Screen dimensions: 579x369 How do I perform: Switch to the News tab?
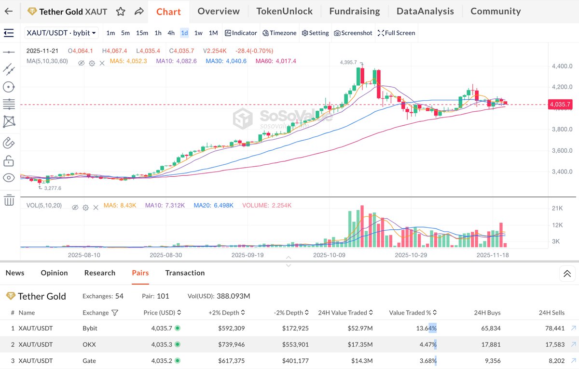[x=15, y=273]
